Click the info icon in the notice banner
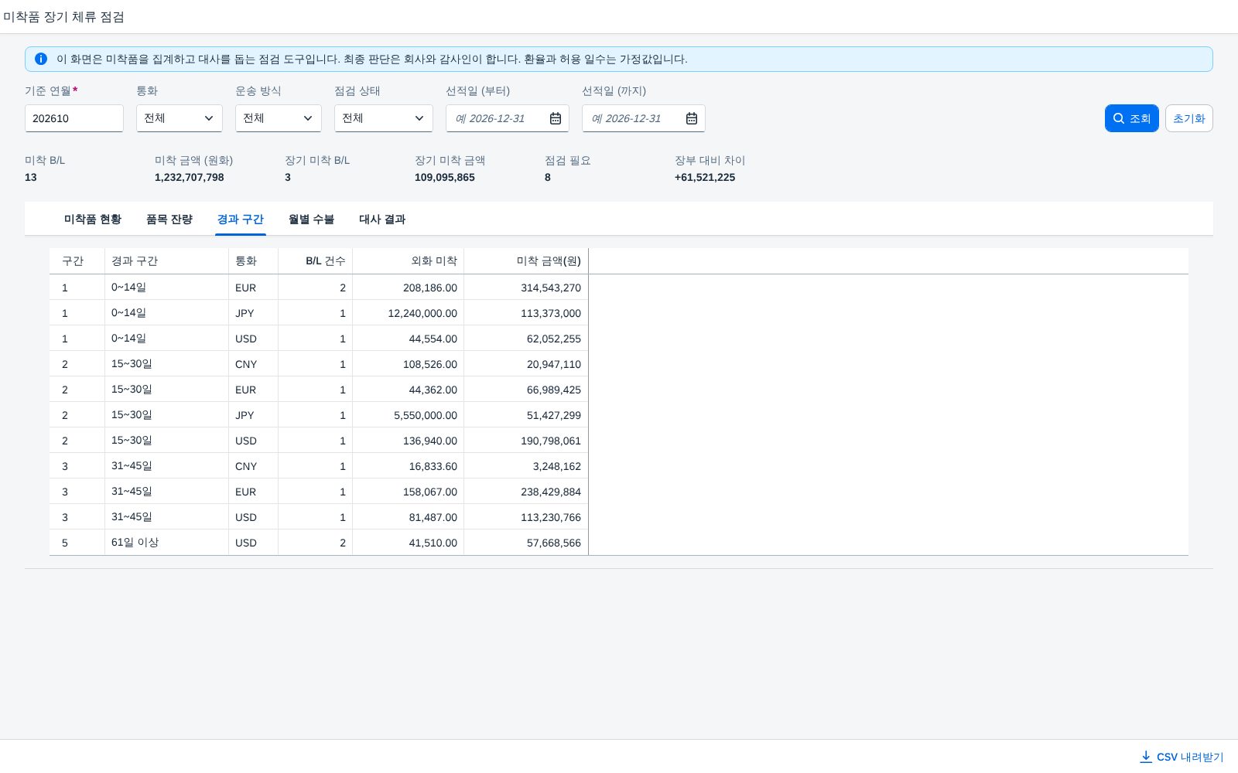Image resolution: width=1238 pixels, height=773 pixels. [41, 59]
